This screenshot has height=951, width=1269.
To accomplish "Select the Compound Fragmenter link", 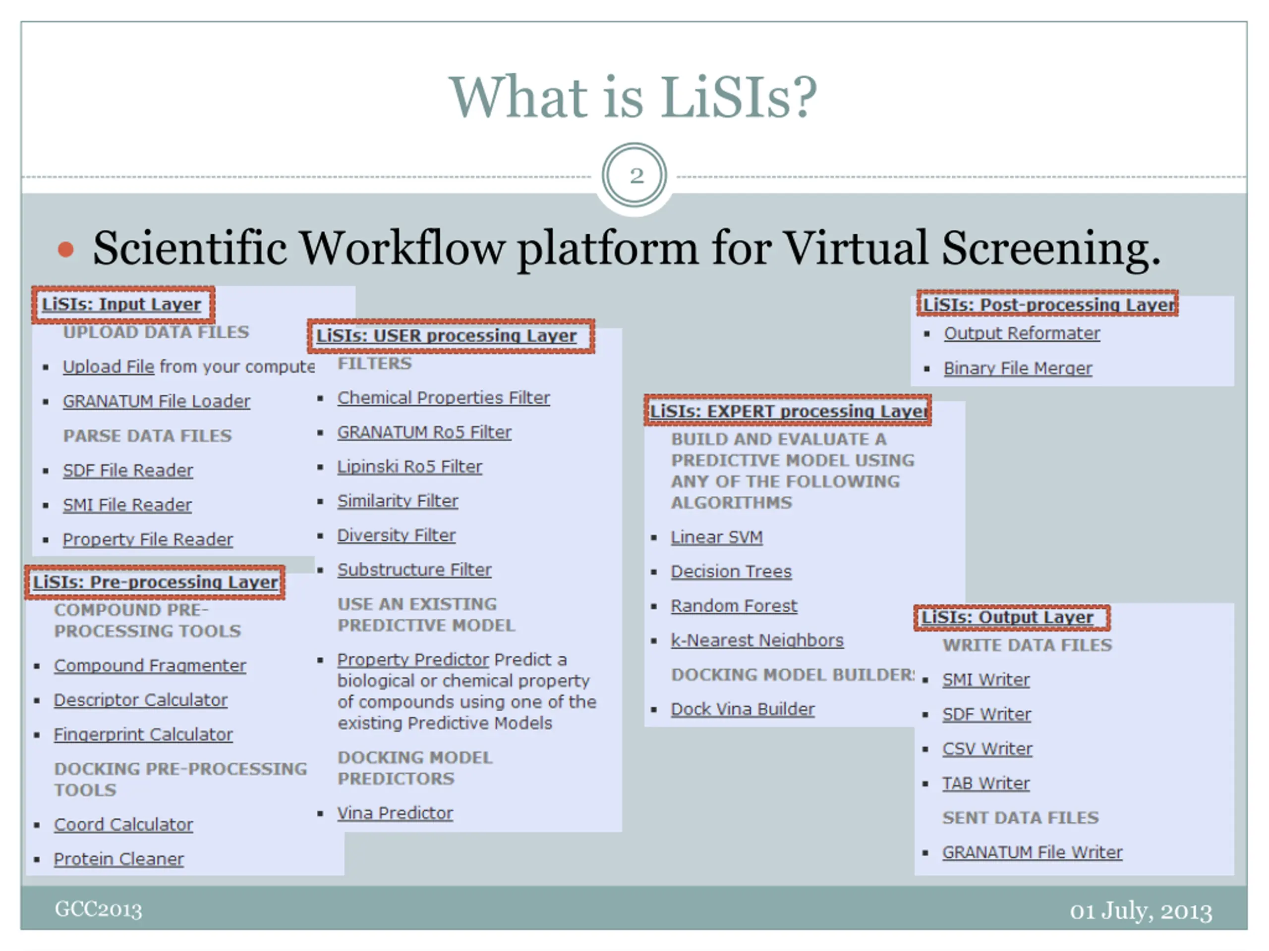I will tap(150, 666).
